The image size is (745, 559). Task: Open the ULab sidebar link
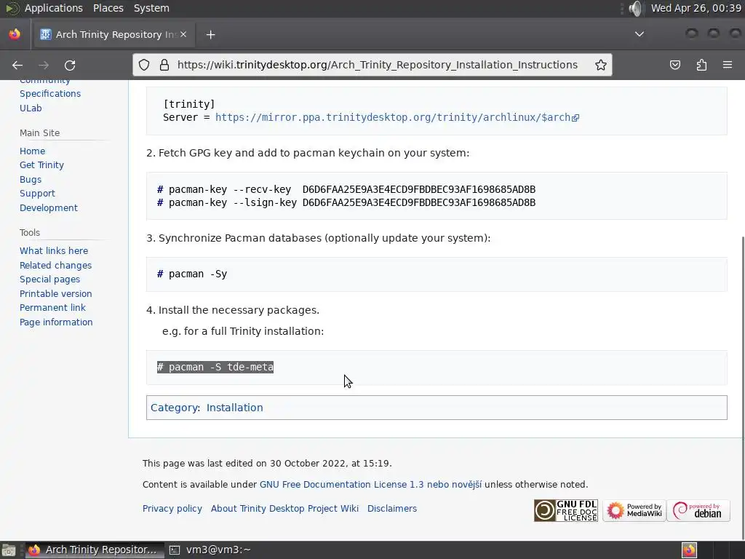coord(31,108)
